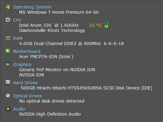Image resolution: width=163 pixels, height=122 pixels.
Task: Open the Motherboard section link
Action: pos(27,51)
